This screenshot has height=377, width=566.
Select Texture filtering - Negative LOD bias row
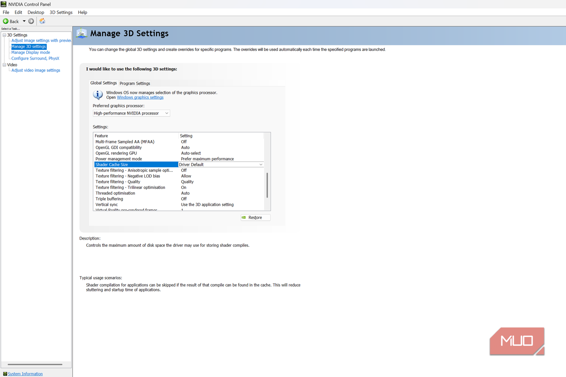point(179,176)
